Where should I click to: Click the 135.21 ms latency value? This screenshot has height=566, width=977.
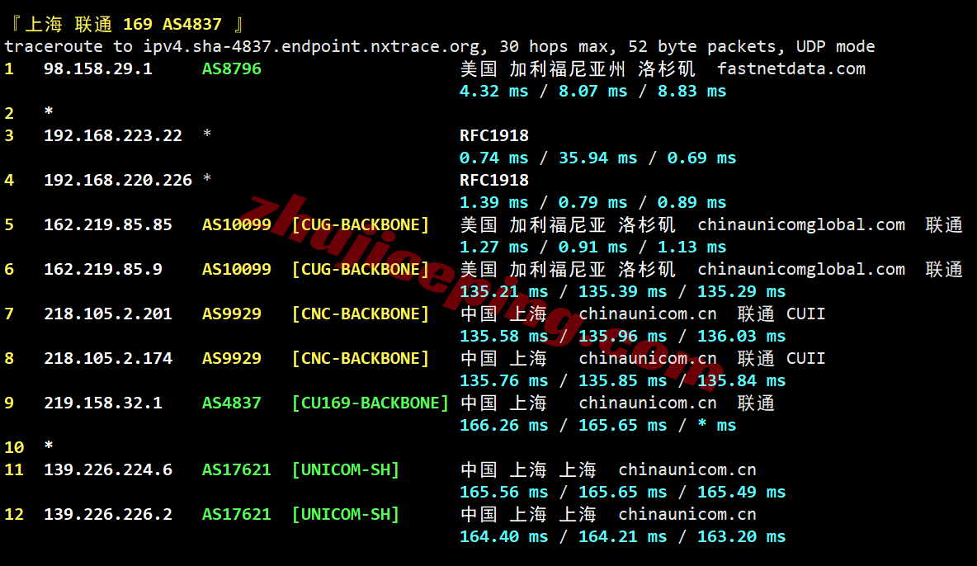(503, 292)
